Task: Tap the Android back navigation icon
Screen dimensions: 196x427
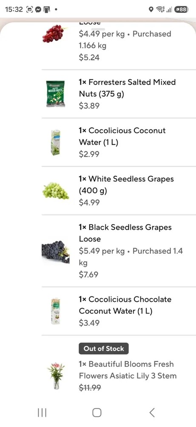Action: tap(152, 412)
